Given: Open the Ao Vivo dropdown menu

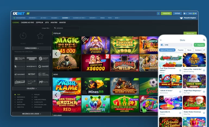Looking at the screenshot, I should pyautogui.click(x=44, y=18).
